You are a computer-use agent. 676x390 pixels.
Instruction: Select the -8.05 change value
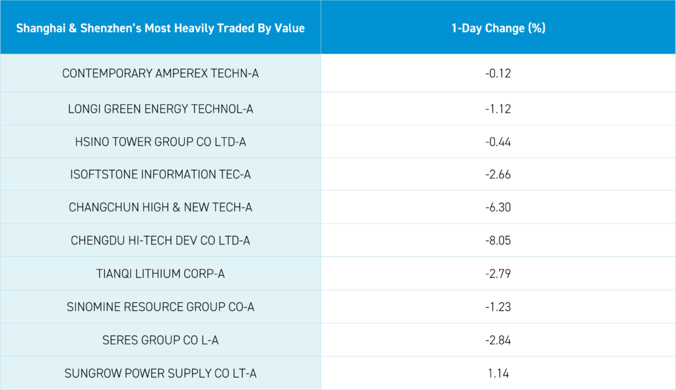[498, 240]
